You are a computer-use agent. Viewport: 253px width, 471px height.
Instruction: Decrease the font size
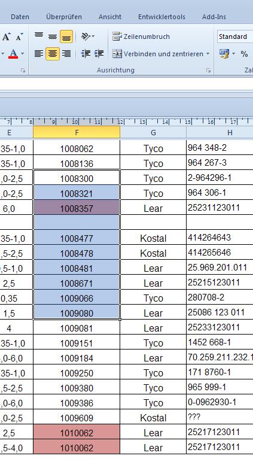click(x=19, y=37)
